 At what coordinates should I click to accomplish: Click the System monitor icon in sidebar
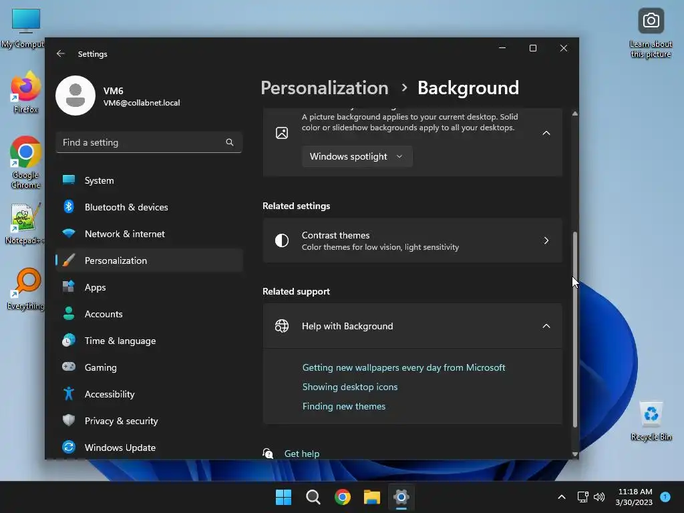coord(69,180)
